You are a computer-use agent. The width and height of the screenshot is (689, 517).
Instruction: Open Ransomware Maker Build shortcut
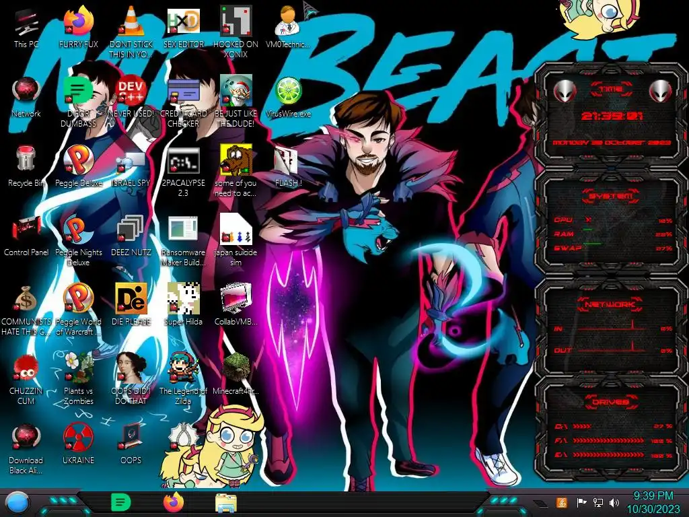click(183, 230)
